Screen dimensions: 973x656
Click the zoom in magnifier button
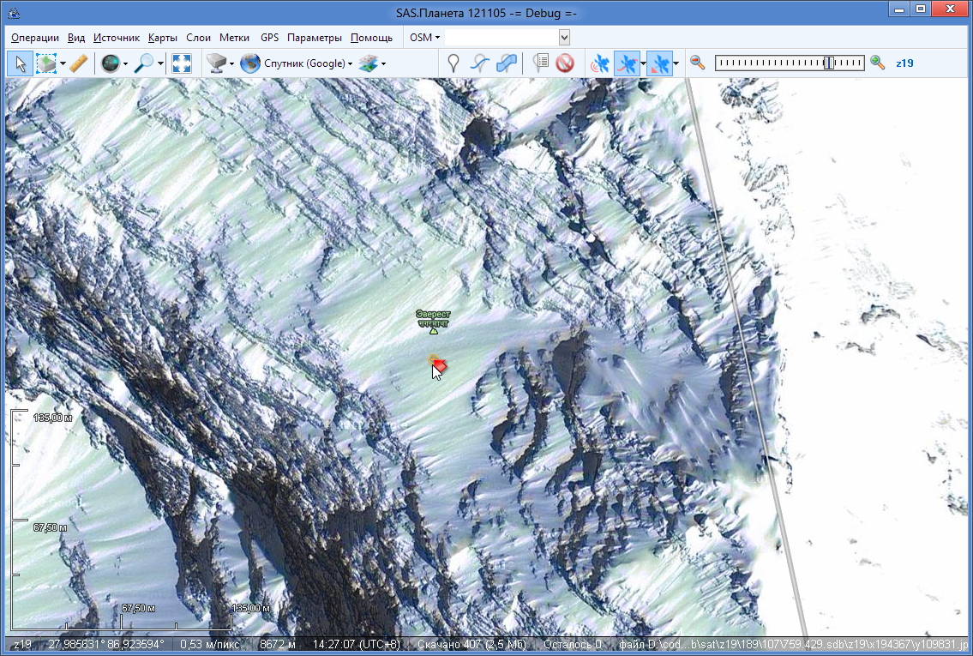[x=877, y=63]
